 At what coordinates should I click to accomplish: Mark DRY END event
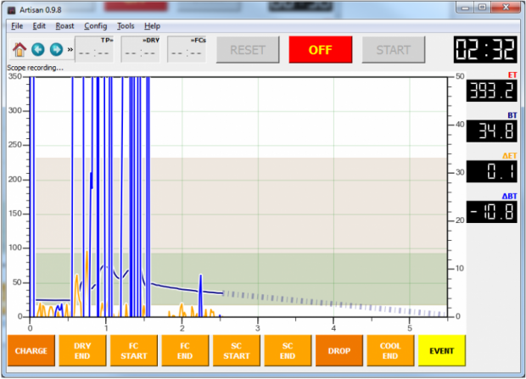click(82, 351)
